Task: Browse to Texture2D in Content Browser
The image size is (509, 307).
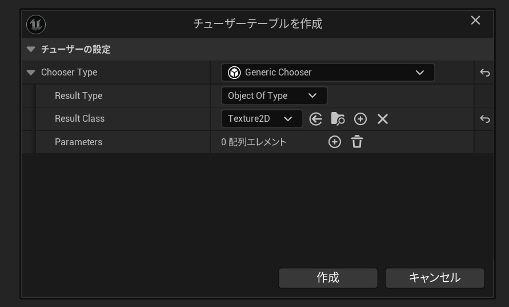Action: pos(338,119)
